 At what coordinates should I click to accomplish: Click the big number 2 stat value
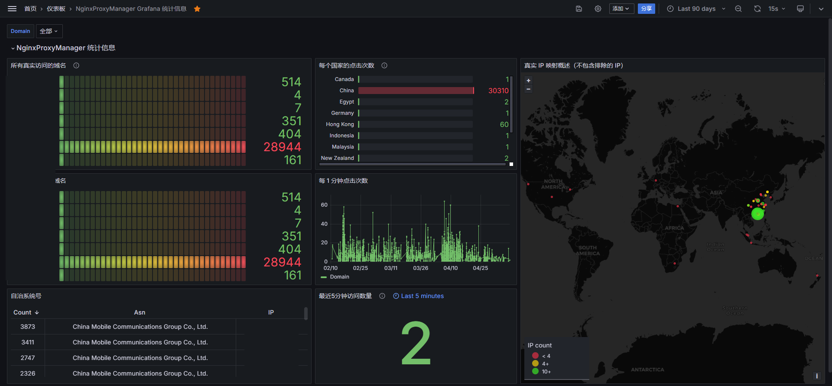click(x=416, y=343)
